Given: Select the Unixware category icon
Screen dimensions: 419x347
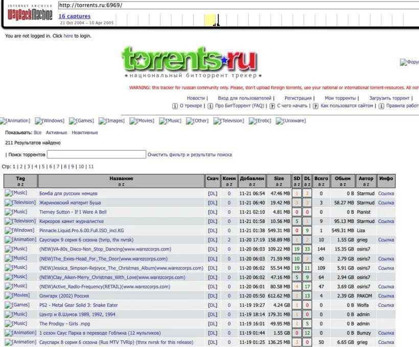Looking at the screenshot, I should (x=291, y=120).
